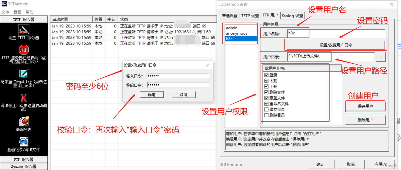Click the 删除用户 delete user button
The image size is (401, 170).
[x=365, y=120]
